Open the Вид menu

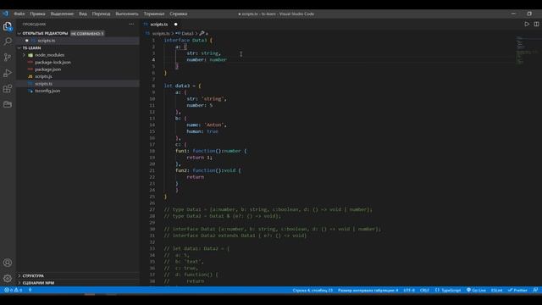[83, 14]
